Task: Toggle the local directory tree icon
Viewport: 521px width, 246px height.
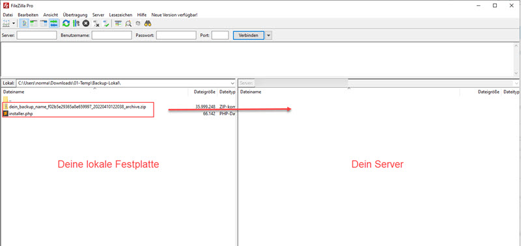Action: click(34, 23)
